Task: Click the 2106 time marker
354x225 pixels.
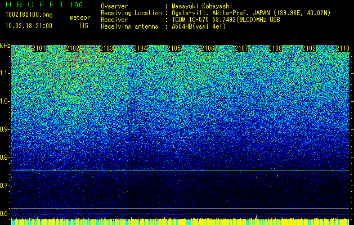Action: 208,48
